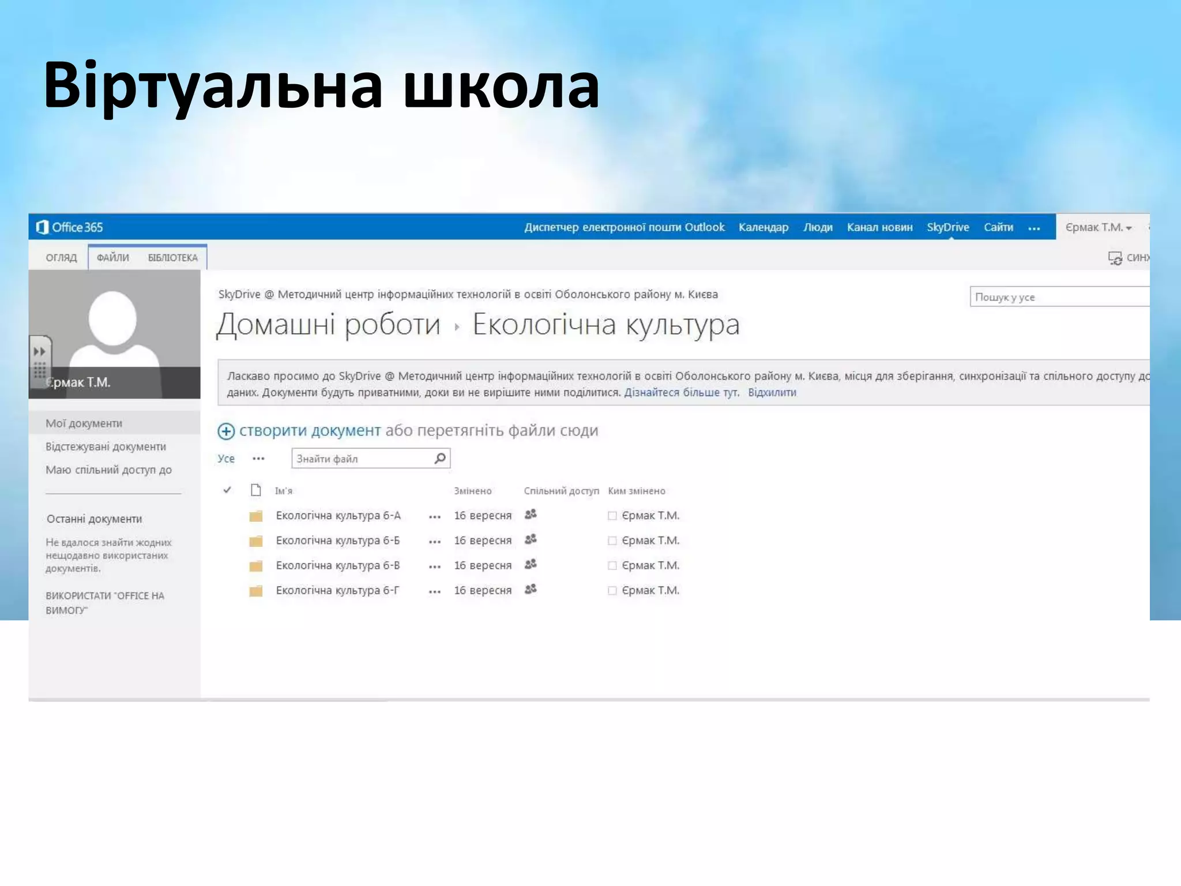This screenshot has width=1181, height=886.
Task: Open Люди in top navigation
Action: [x=818, y=227]
